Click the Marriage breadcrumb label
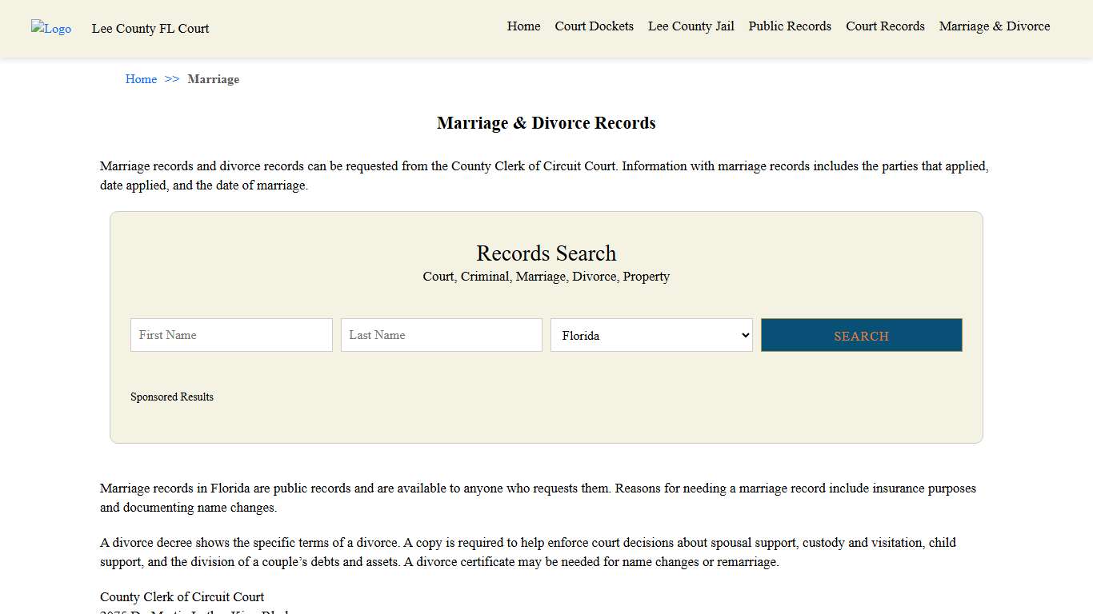This screenshot has width=1093, height=614. 214,78
